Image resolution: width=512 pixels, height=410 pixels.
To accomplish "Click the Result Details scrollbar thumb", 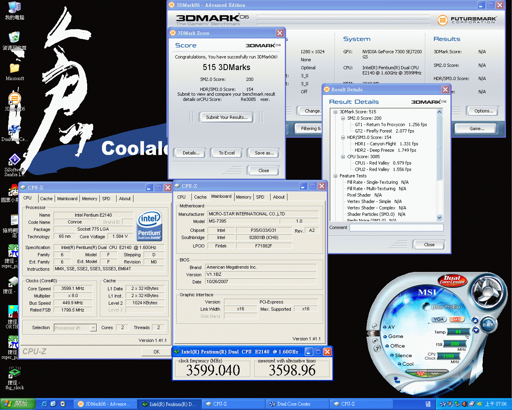I will point(440,148).
